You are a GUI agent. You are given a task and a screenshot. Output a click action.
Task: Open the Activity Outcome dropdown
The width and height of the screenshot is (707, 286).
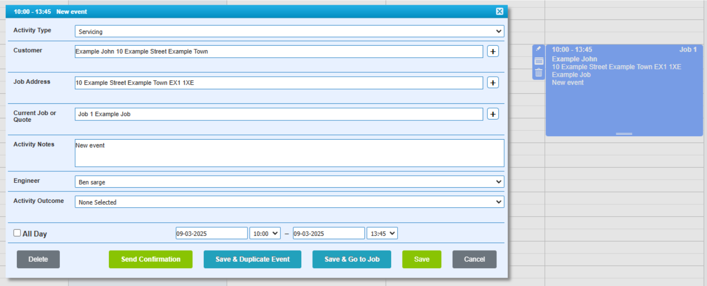[289, 202]
